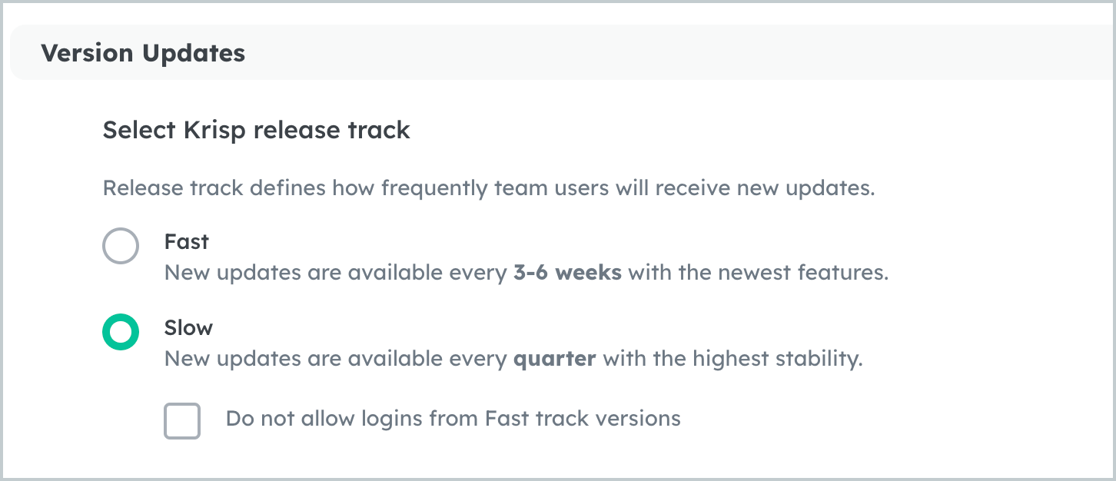Click the "Select Krisp release track" heading
Viewport: 1116px width, 481px height.
256,131
